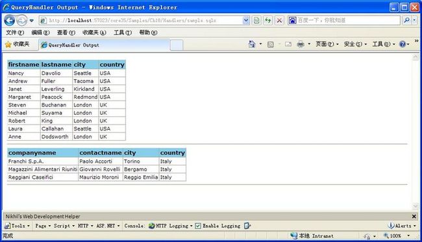Click the companyname column header
This screenshot has height=242, width=422.
click(x=43, y=152)
